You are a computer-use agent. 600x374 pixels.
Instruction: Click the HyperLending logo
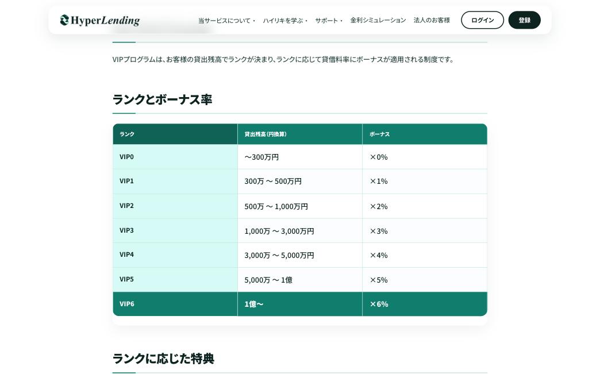(x=100, y=20)
